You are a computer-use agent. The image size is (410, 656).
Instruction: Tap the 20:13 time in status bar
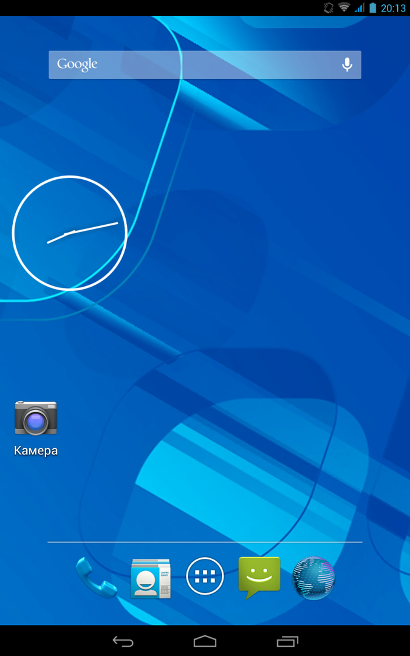394,8
